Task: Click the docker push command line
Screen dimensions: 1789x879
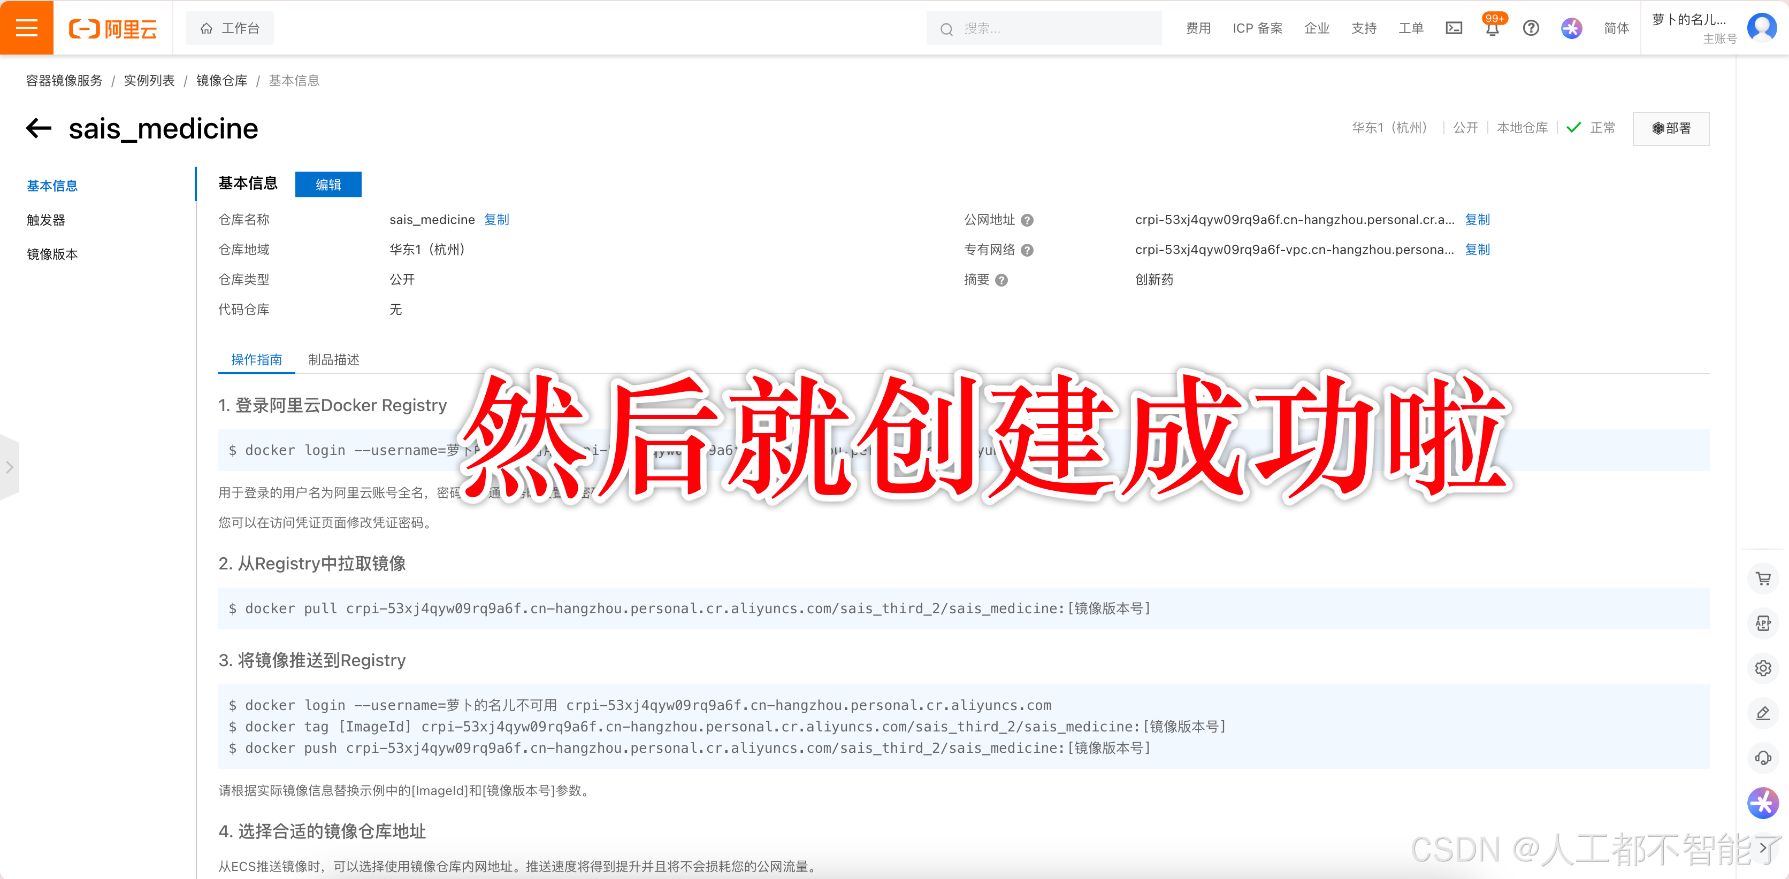Action: pyautogui.click(x=690, y=749)
